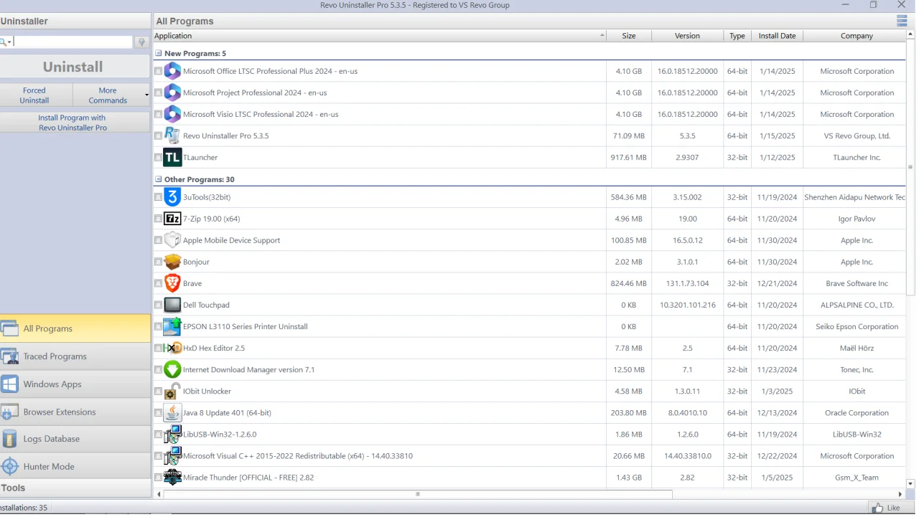This screenshot has width=919, height=517.
Task: Select the Bonjour program name
Action: (196, 262)
